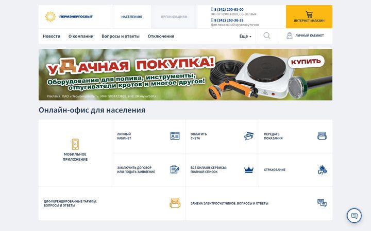Open Все онлайн-сервисы: полный список text
The image size is (371, 231).
click(x=209, y=170)
